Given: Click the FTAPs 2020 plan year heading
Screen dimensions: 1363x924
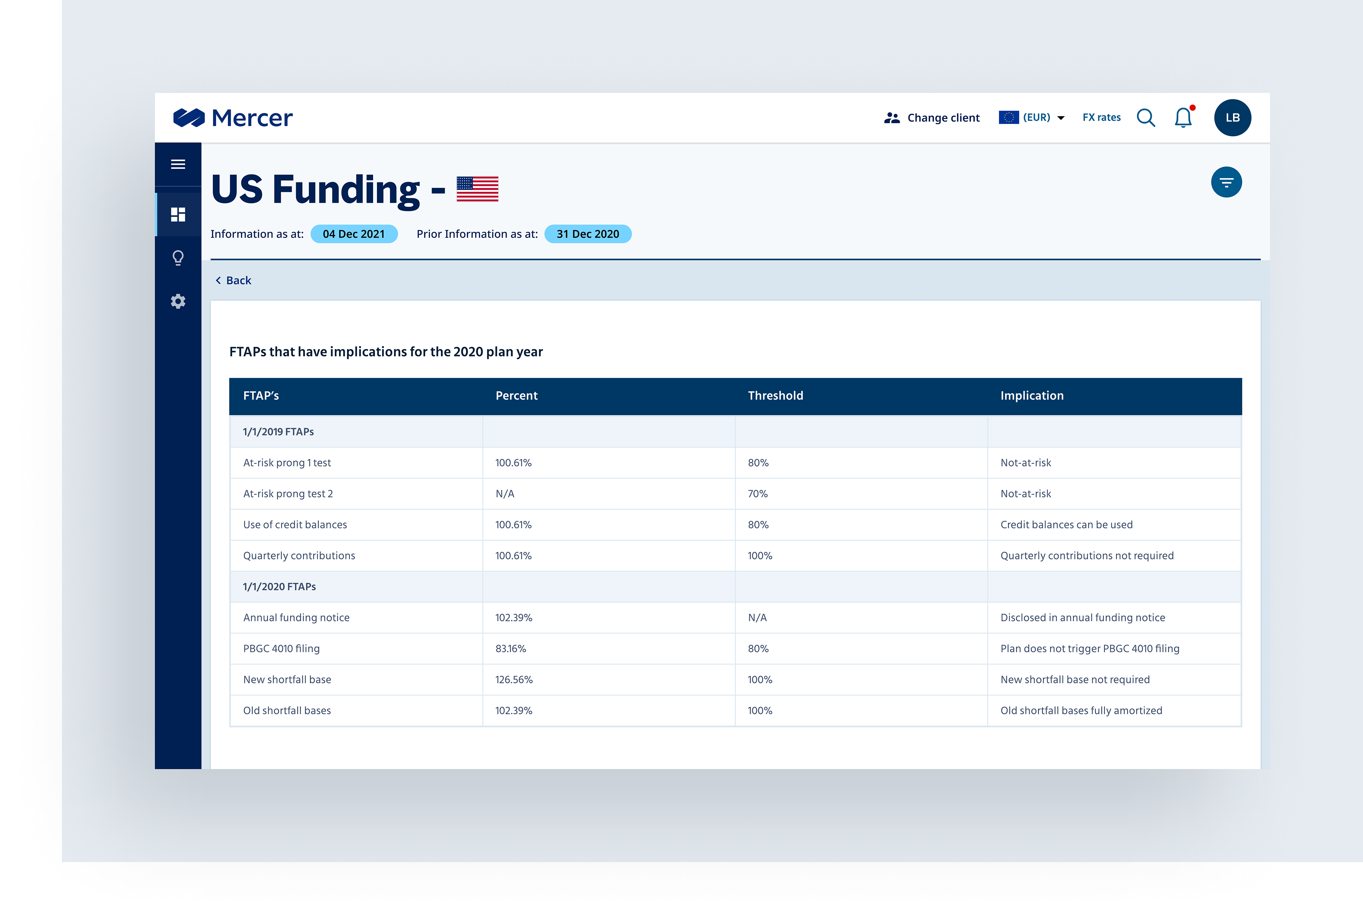Looking at the screenshot, I should click(386, 352).
